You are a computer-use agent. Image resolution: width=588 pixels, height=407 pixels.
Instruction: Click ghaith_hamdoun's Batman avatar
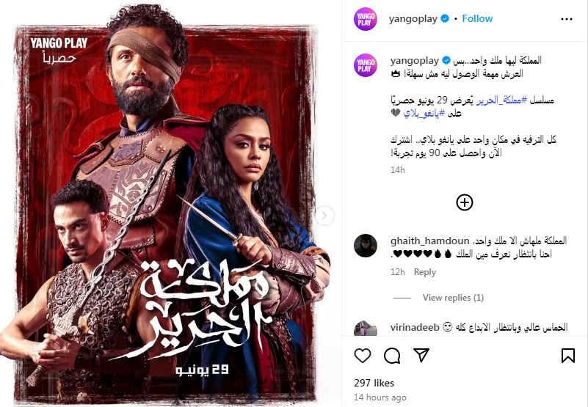366,246
